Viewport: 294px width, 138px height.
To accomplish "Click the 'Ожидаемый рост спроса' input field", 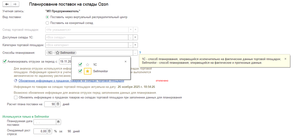I will [40, 131].
